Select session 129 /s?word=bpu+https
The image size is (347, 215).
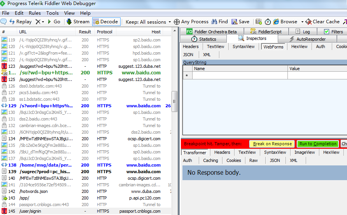click(x=86, y=106)
